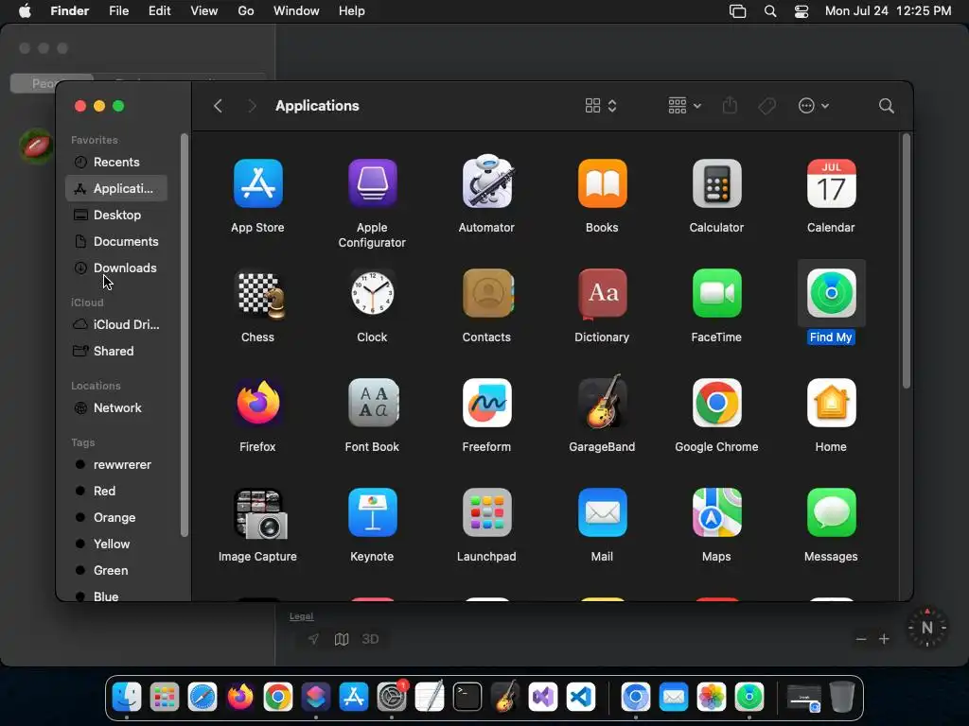Open the Go menu
Viewport: 969px width, 726px height.
point(246,11)
